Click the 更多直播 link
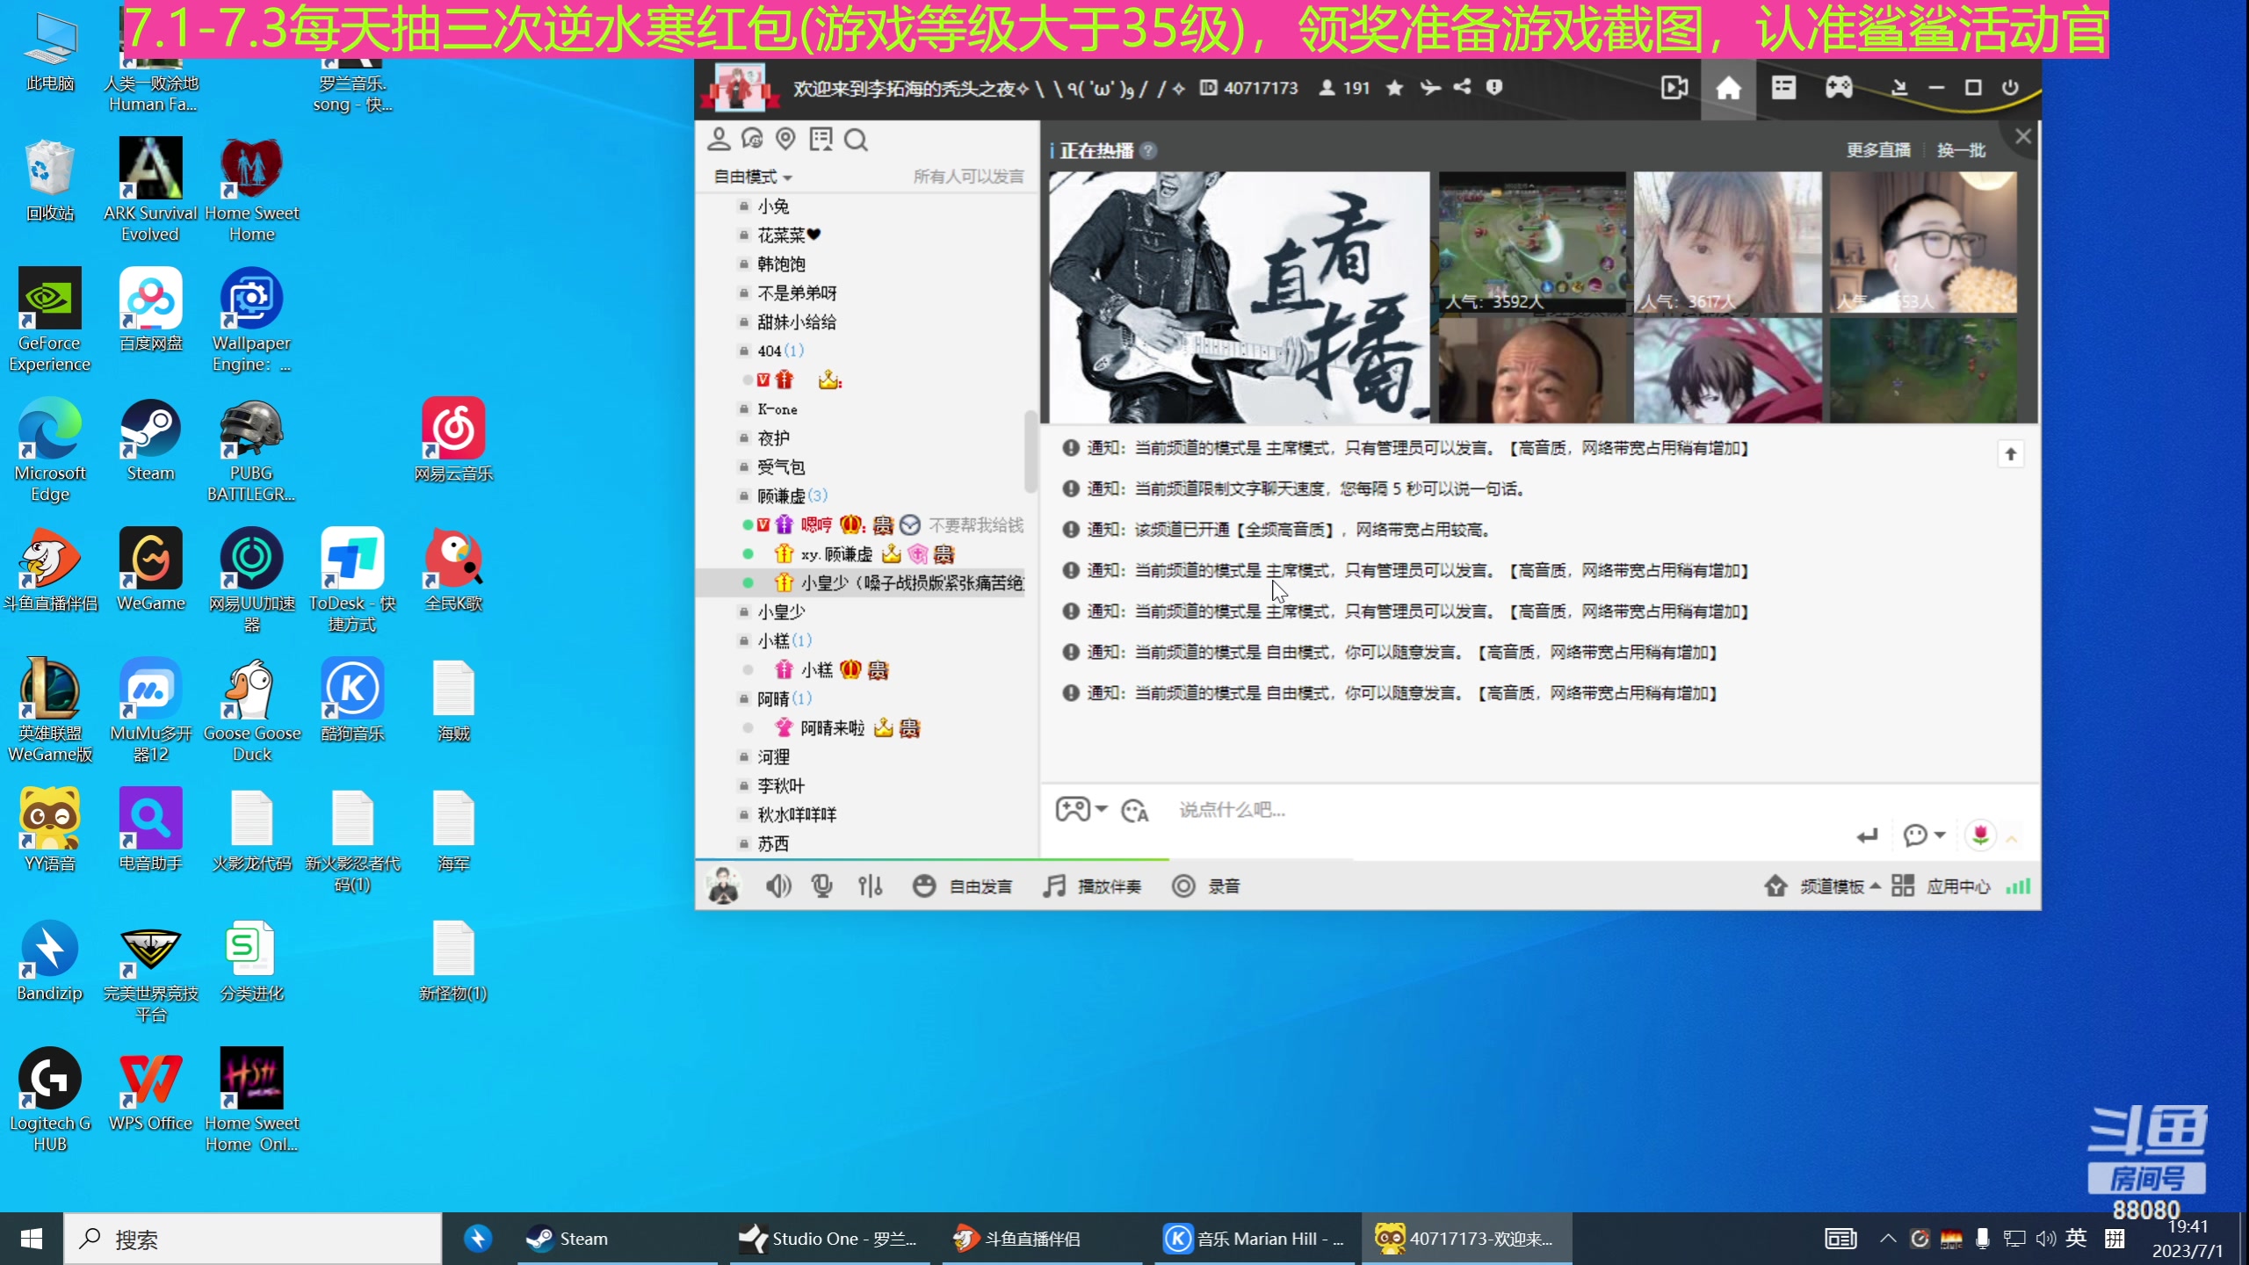 click(1877, 149)
